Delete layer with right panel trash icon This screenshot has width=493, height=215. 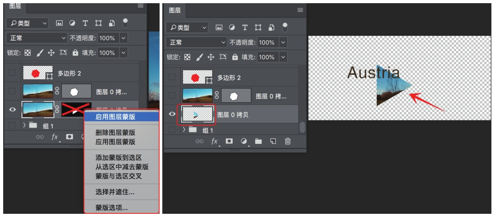pyautogui.click(x=288, y=141)
